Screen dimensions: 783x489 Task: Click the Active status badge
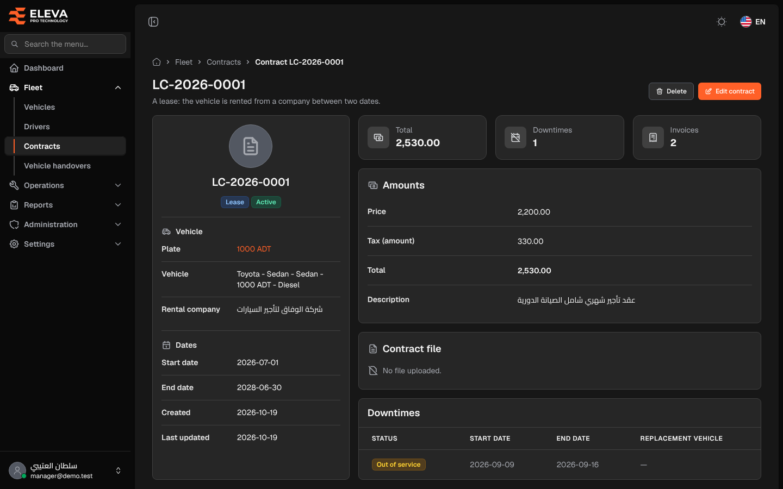[266, 202]
